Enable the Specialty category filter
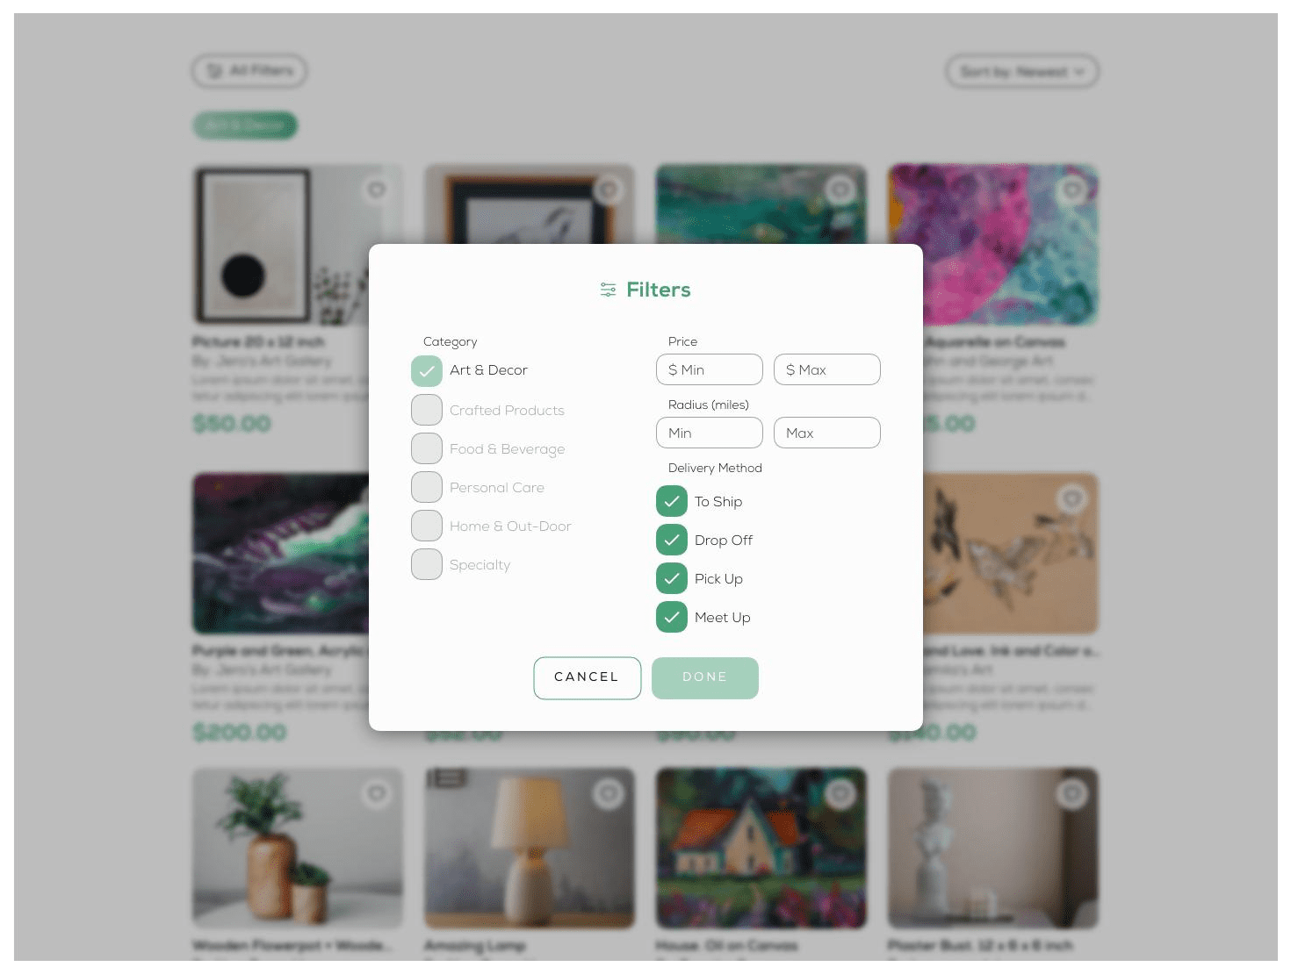The height and width of the screenshot is (974, 1291). click(x=427, y=564)
